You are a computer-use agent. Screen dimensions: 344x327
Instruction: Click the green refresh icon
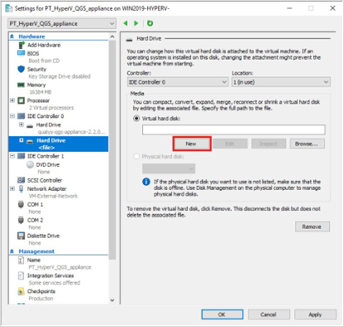pyautogui.click(x=150, y=23)
